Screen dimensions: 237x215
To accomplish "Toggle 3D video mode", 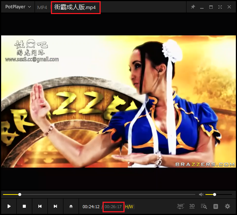I will [192, 206].
